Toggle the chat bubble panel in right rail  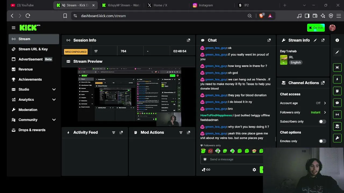[x=337, y=103]
